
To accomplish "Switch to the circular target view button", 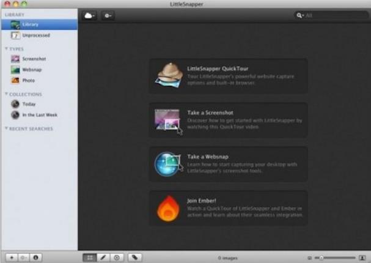I will tap(117, 257).
